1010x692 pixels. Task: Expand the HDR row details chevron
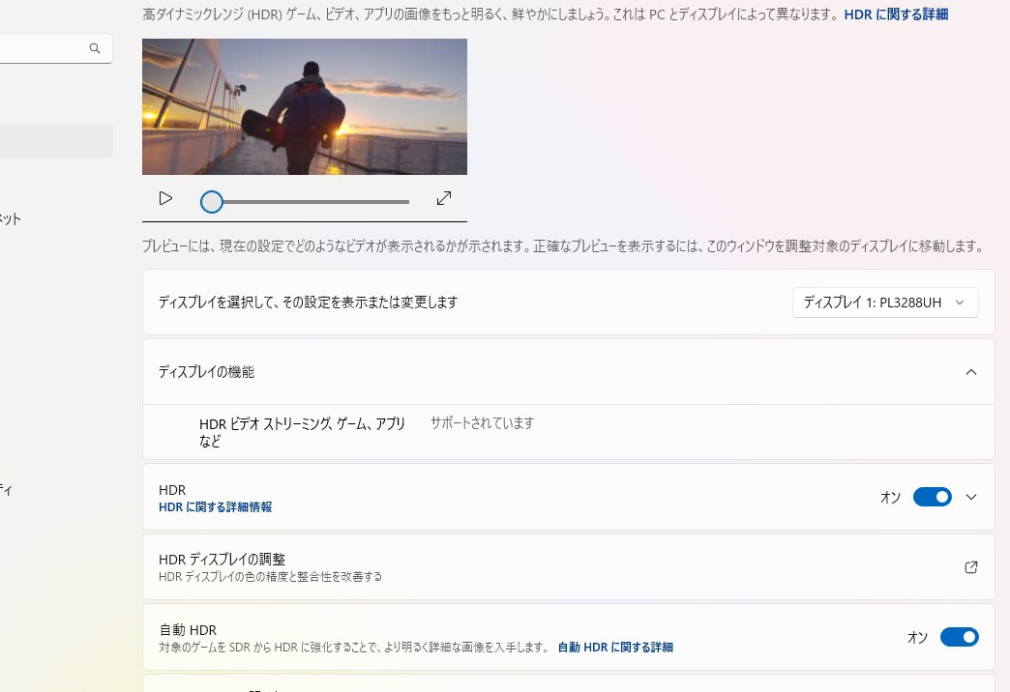pyautogui.click(x=970, y=497)
